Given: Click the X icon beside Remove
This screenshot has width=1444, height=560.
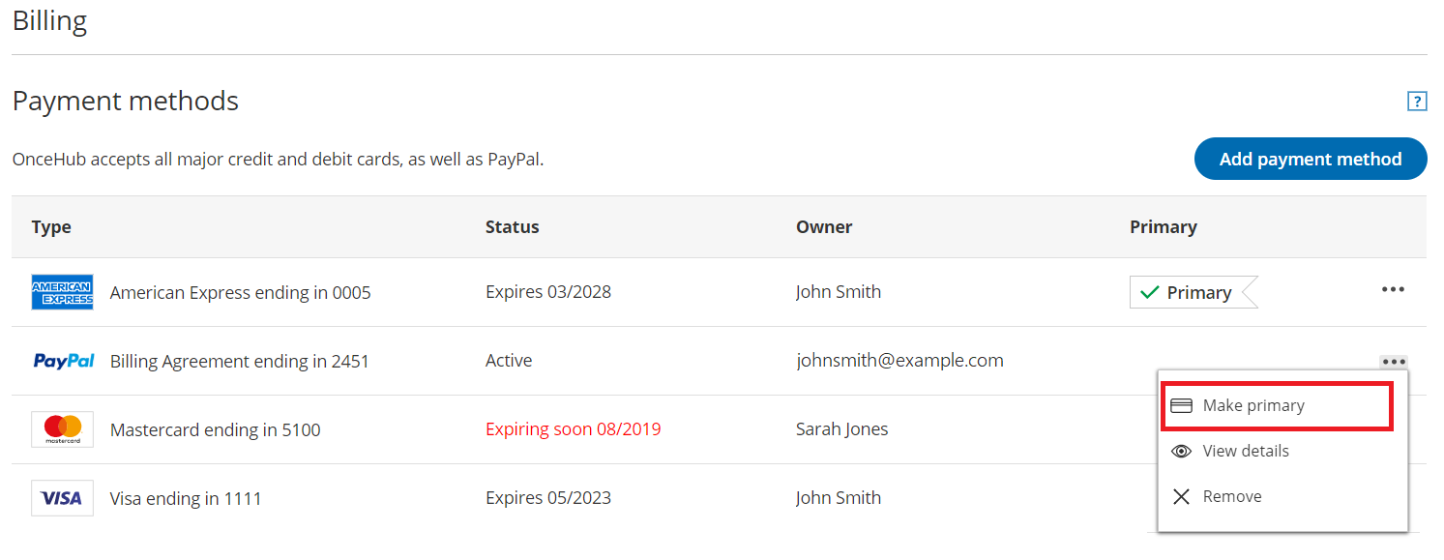Looking at the screenshot, I should click(x=1181, y=496).
